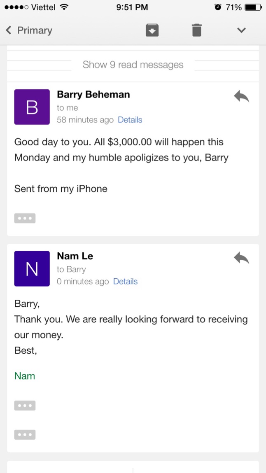Reply to Nam Le's message
The width and height of the screenshot is (266, 473).
pyautogui.click(x=241, y=258)
